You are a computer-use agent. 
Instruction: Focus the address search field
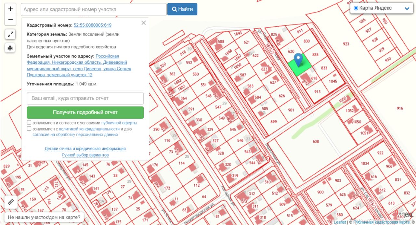click(94, 9)
